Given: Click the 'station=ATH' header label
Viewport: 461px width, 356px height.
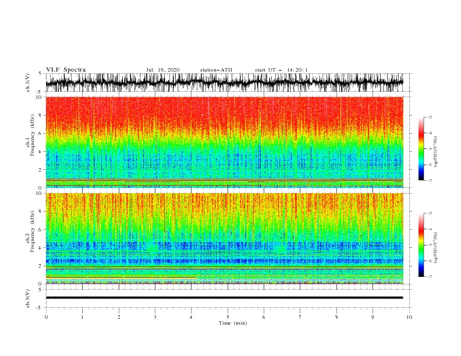Looking at the screenshot, I should (x=216, y=70).
